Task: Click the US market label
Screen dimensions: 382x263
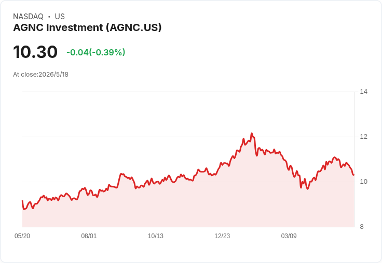Action: click(60, 17)
